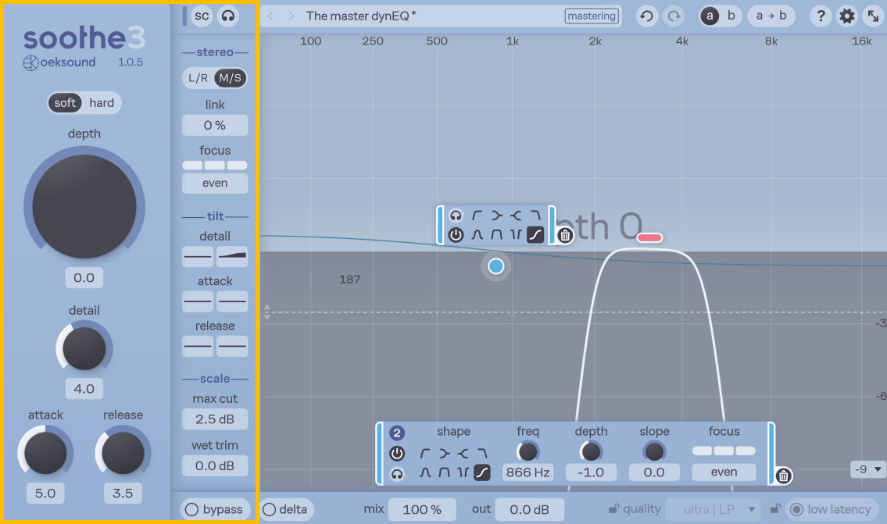Click band 2 slope knob

tap(654, 451)
